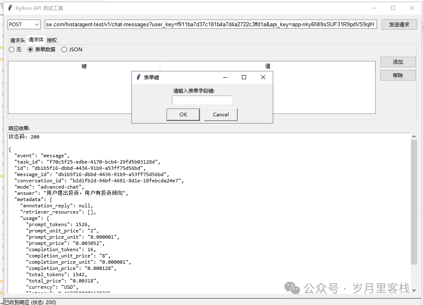
Task: Minimize the 表单键 dialog
Action: 225,78
